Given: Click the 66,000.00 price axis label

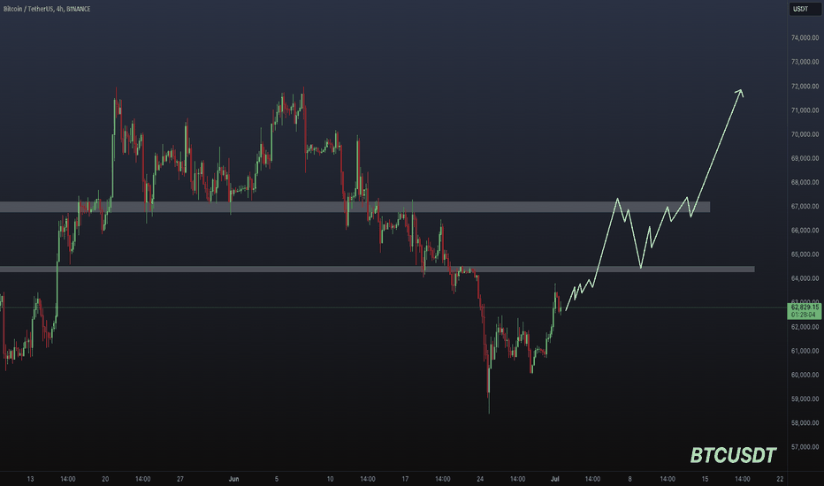Looking at the screenshot, I should [805, 230].
